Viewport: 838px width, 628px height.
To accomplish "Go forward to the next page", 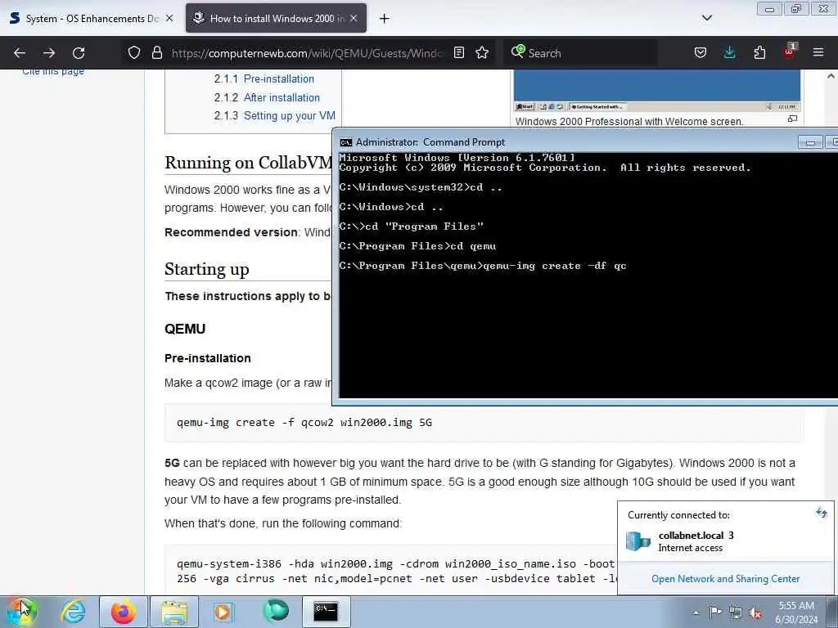I will (x=49, y=53).
